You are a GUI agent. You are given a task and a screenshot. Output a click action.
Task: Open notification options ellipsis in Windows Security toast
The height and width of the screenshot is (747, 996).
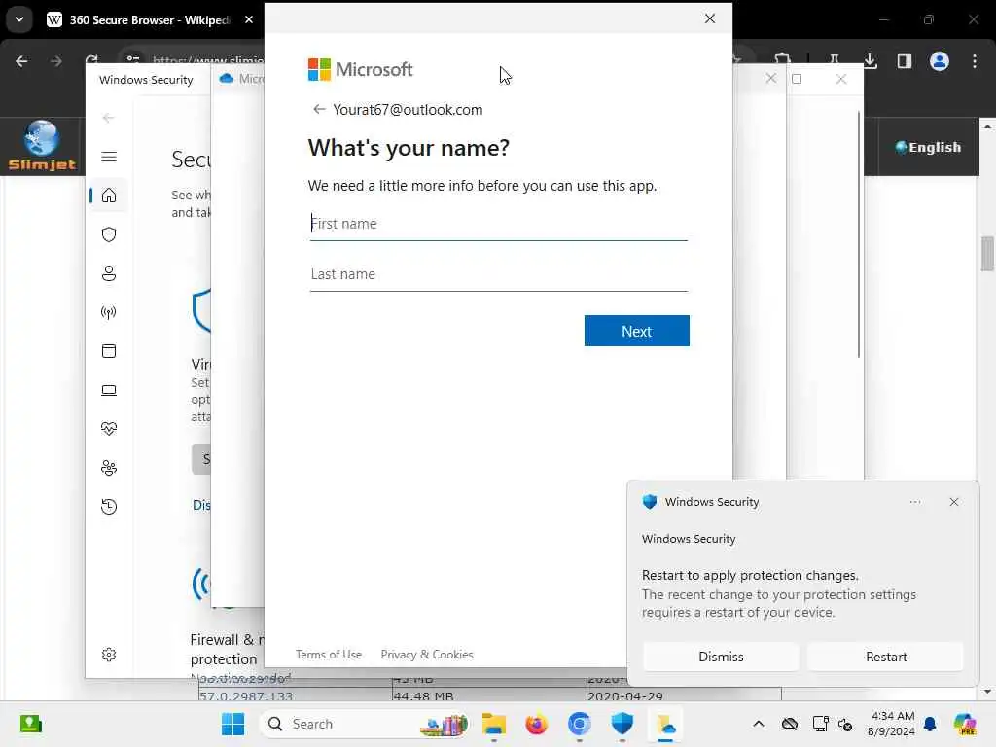point(914,502)
